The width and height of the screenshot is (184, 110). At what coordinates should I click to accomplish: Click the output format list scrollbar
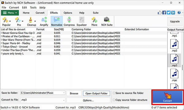(x=182, y=67)
